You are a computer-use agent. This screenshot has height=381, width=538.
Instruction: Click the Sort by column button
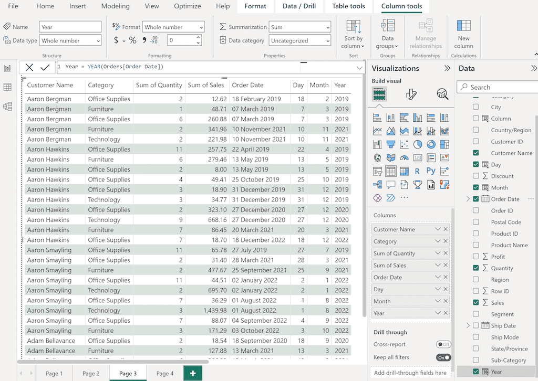(x=354, y=35)
